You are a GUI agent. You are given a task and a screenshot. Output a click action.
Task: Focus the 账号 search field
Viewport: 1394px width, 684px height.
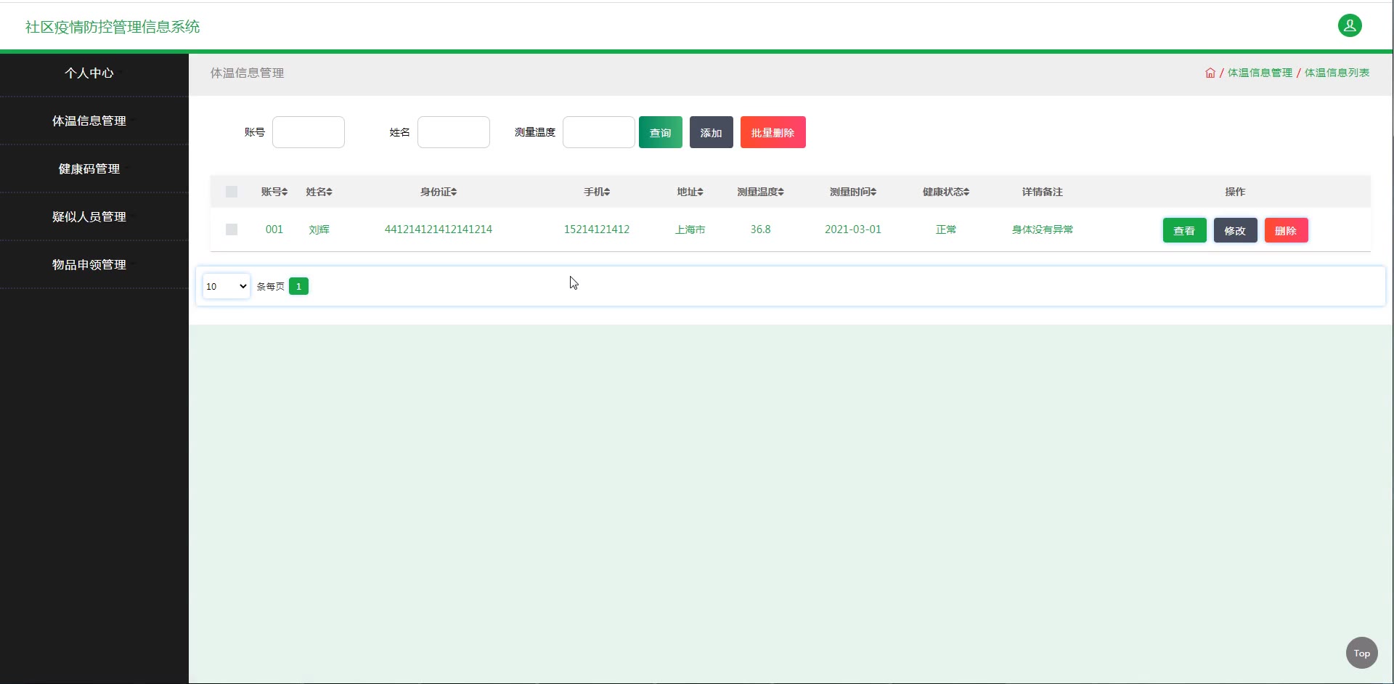point(309,132)
